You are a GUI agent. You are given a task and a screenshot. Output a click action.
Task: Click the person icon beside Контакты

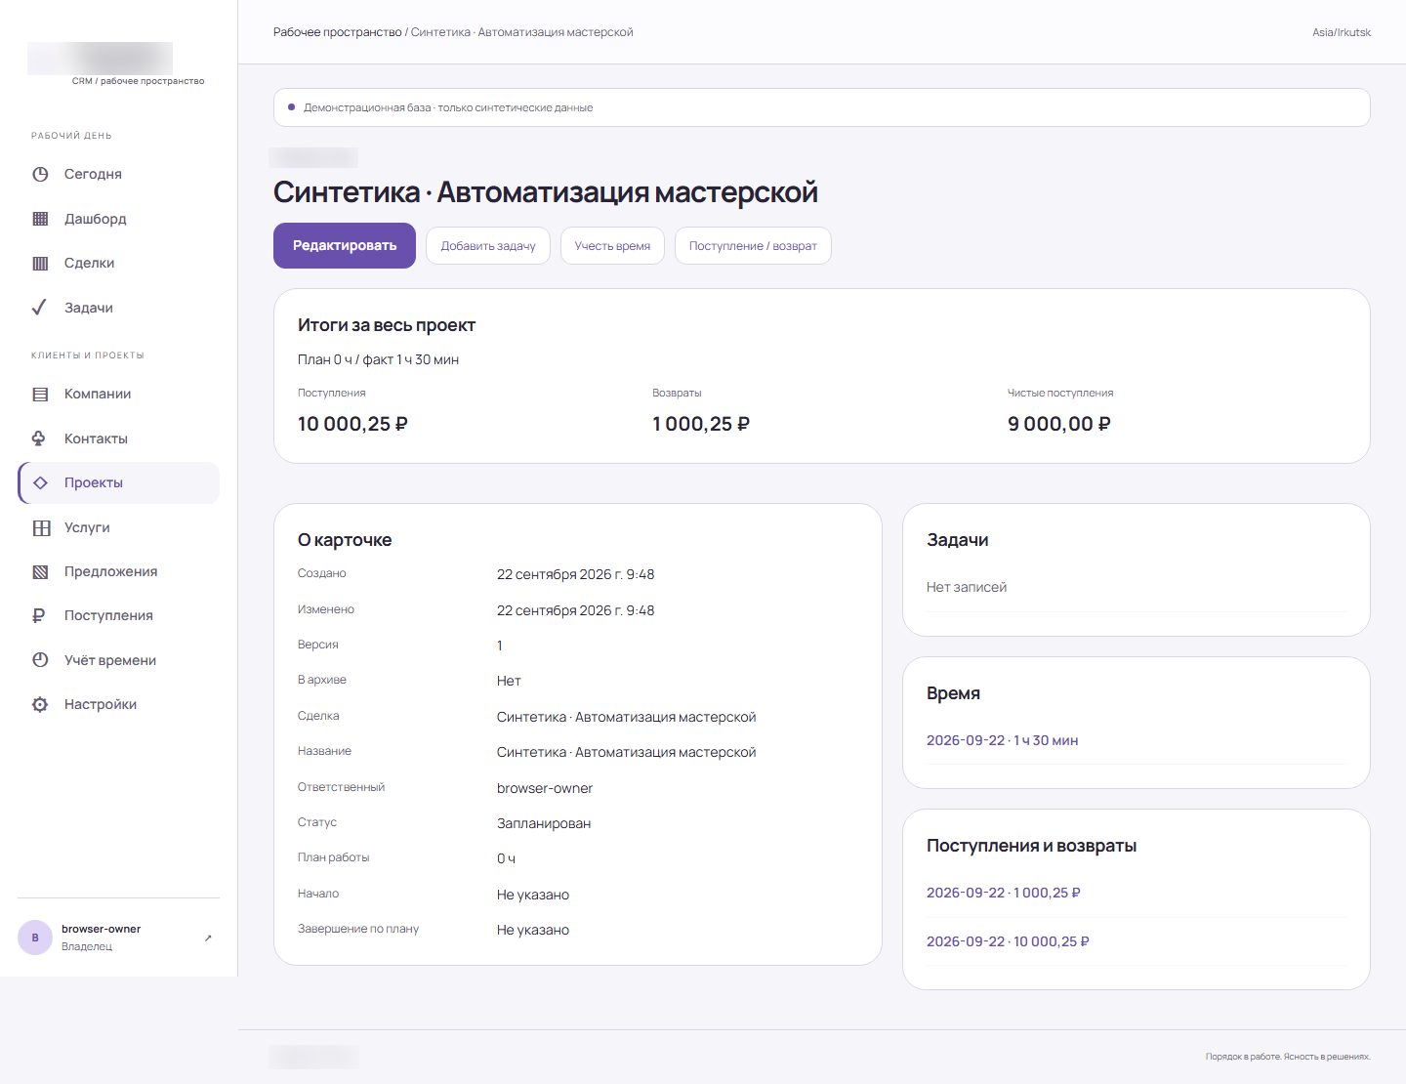click(x=40, y=438)
